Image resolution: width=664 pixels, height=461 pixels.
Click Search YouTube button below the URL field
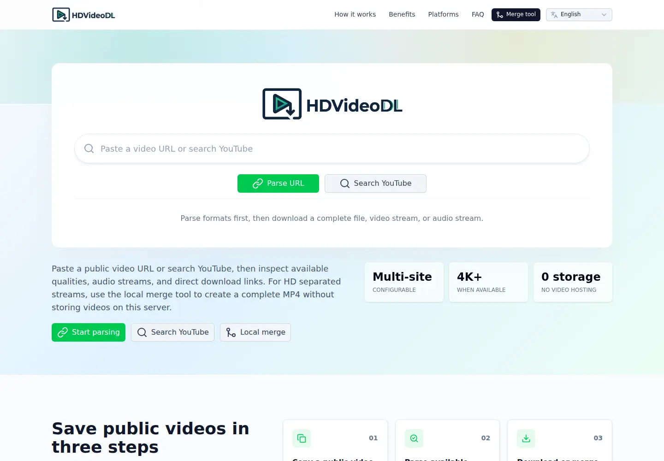point(375,183)
